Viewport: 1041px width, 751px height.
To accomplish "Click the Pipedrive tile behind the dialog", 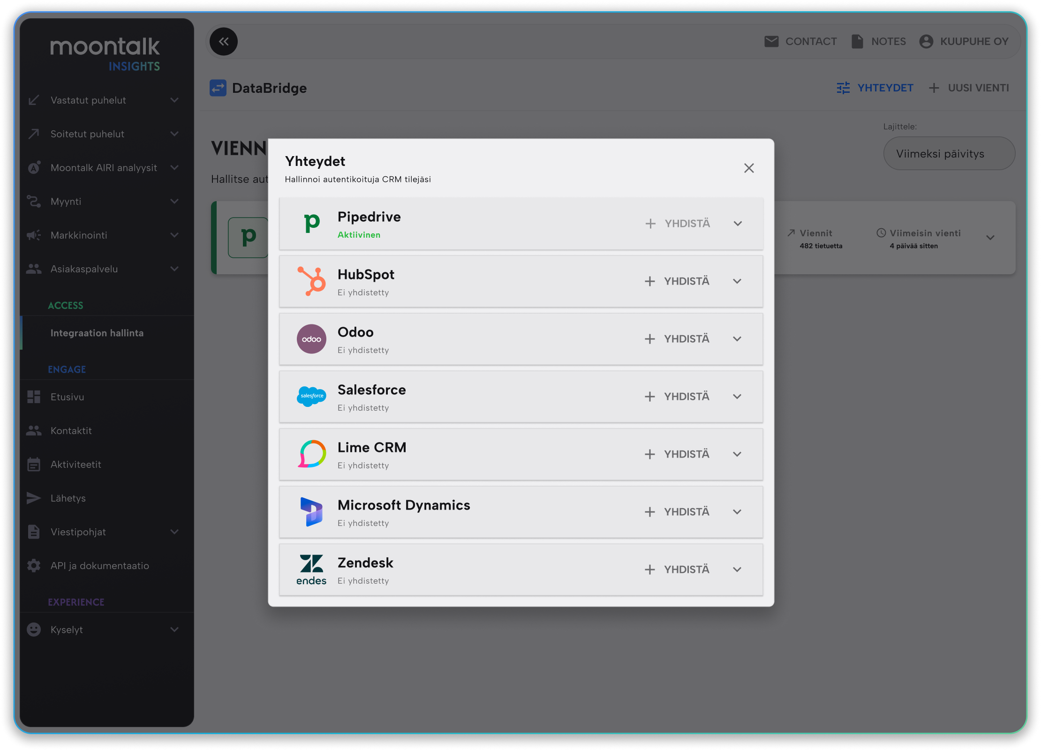I will click(x=248, y=237).
